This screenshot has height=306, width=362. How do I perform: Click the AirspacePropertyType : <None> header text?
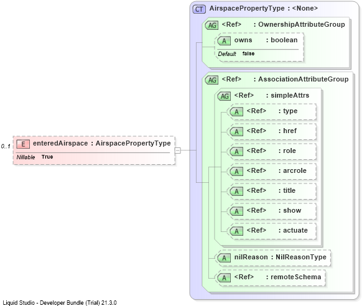[264, 9]
